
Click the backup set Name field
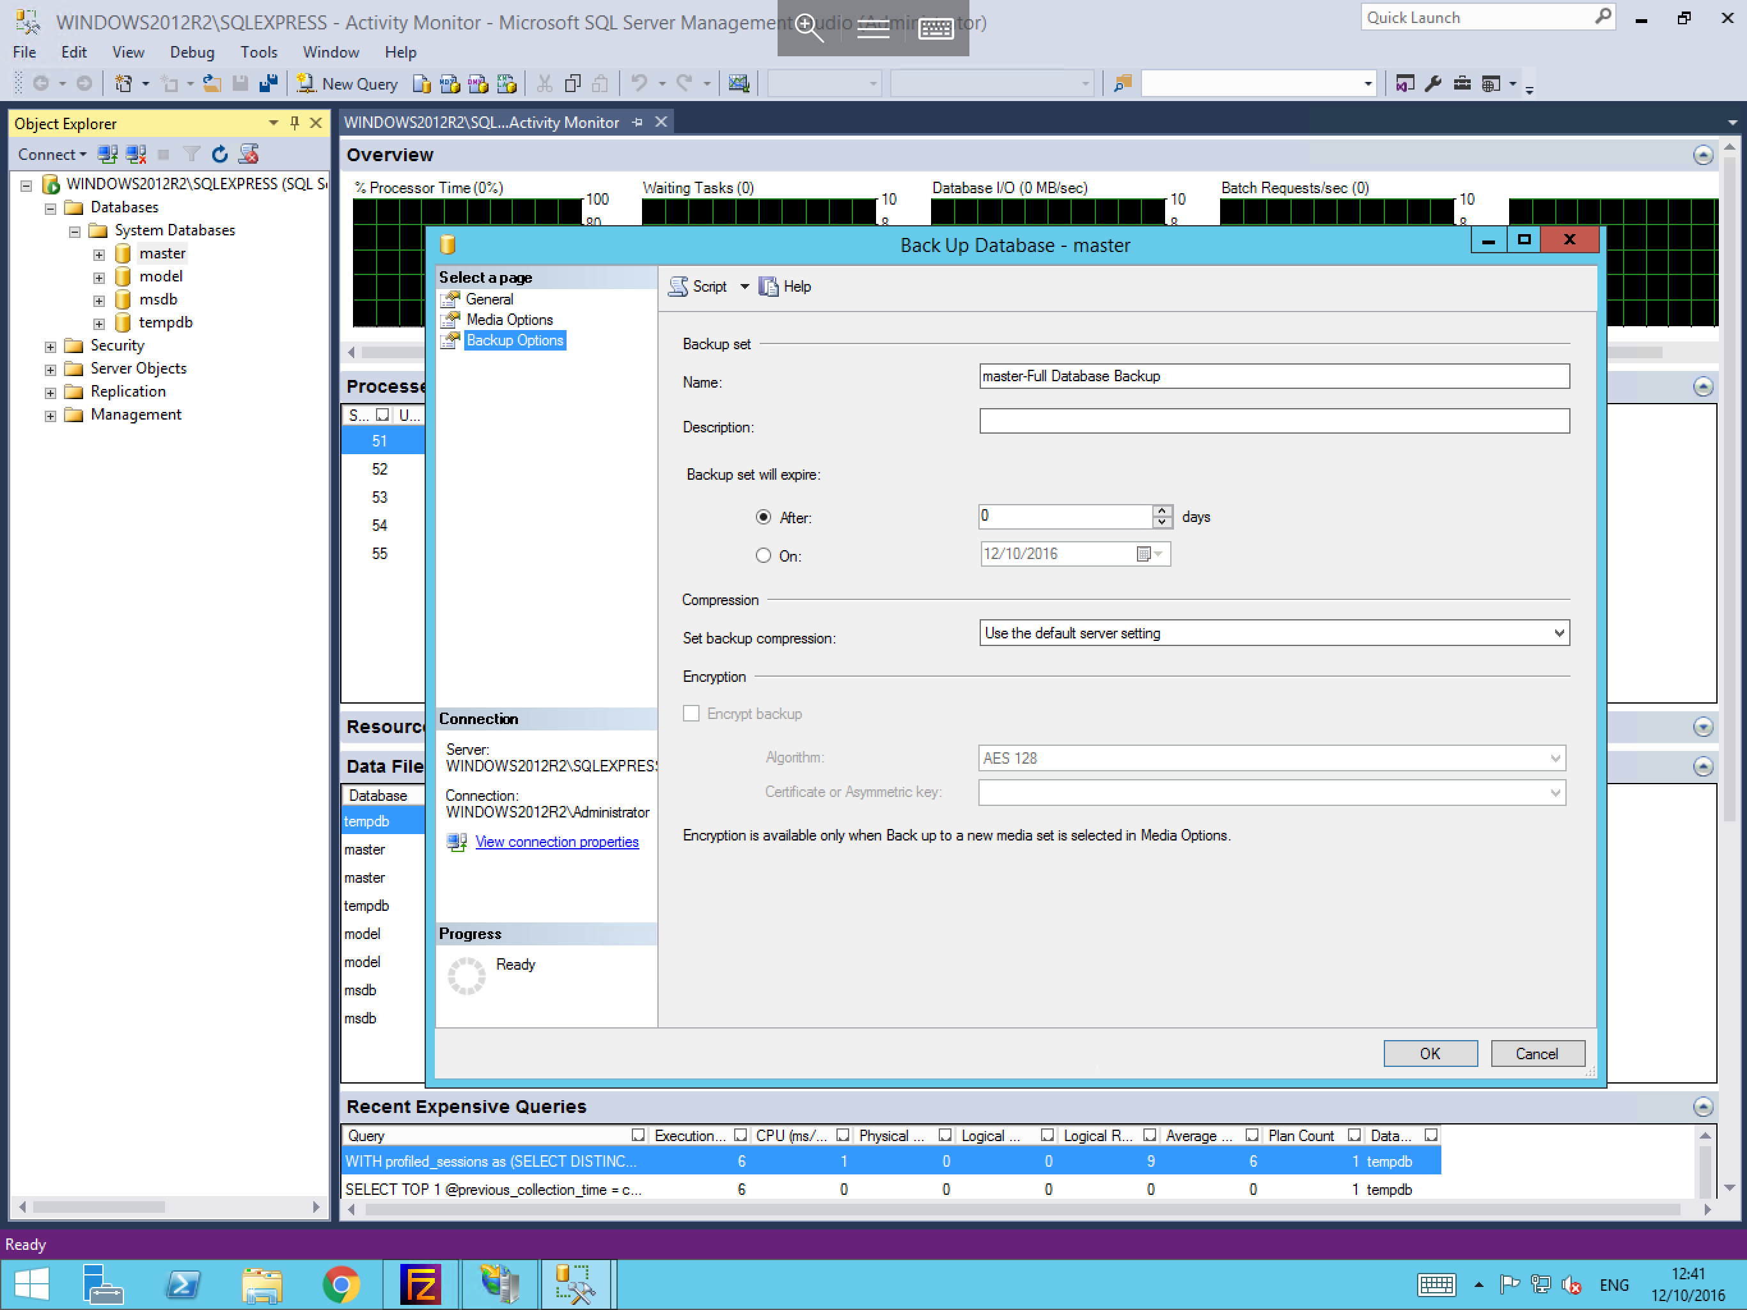click(1274, 376)
